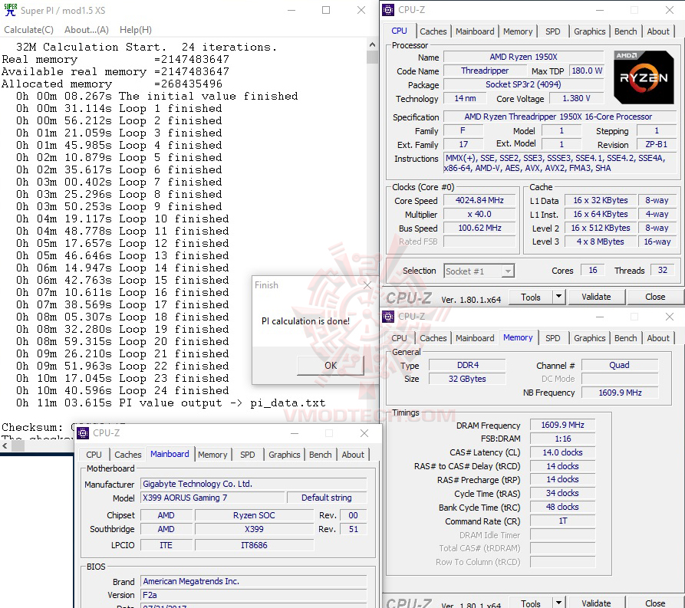
Task: Click the CPU-Z icon in Memory window title
Action: tap(388, 316)
